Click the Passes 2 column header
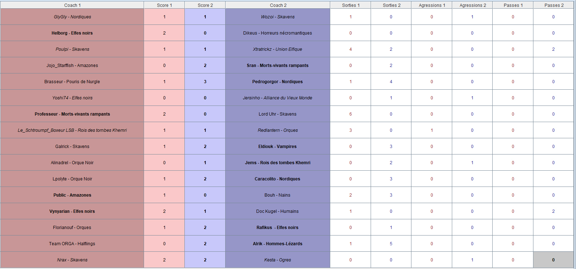Viewport: 576px width, 269px height. (x=554, y=5)
